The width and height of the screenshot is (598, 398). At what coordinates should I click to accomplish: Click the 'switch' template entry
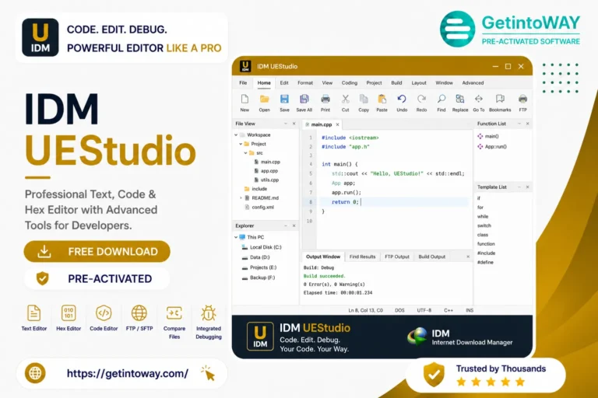[x=484, y=225]
